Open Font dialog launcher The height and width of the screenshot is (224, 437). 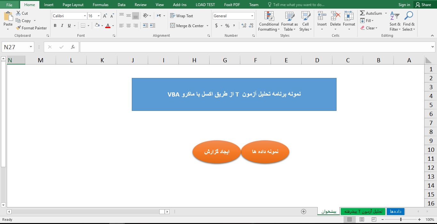click(114, 36)
